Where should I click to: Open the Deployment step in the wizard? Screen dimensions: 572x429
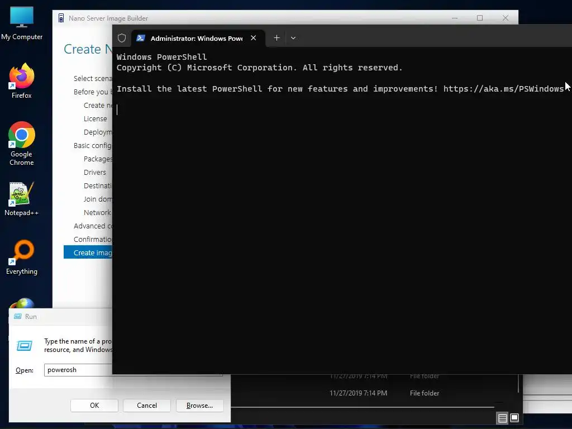pos(98,132)
